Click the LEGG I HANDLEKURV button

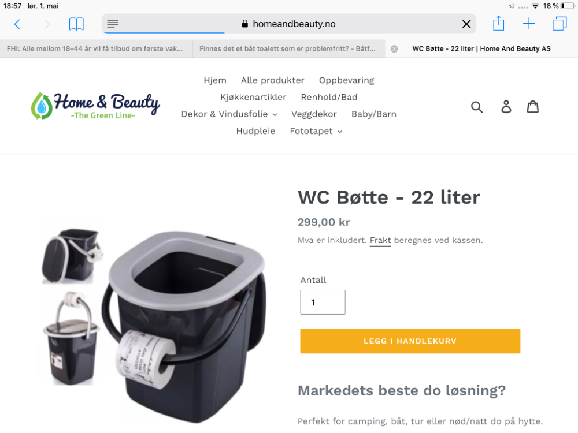coord(410,341)
